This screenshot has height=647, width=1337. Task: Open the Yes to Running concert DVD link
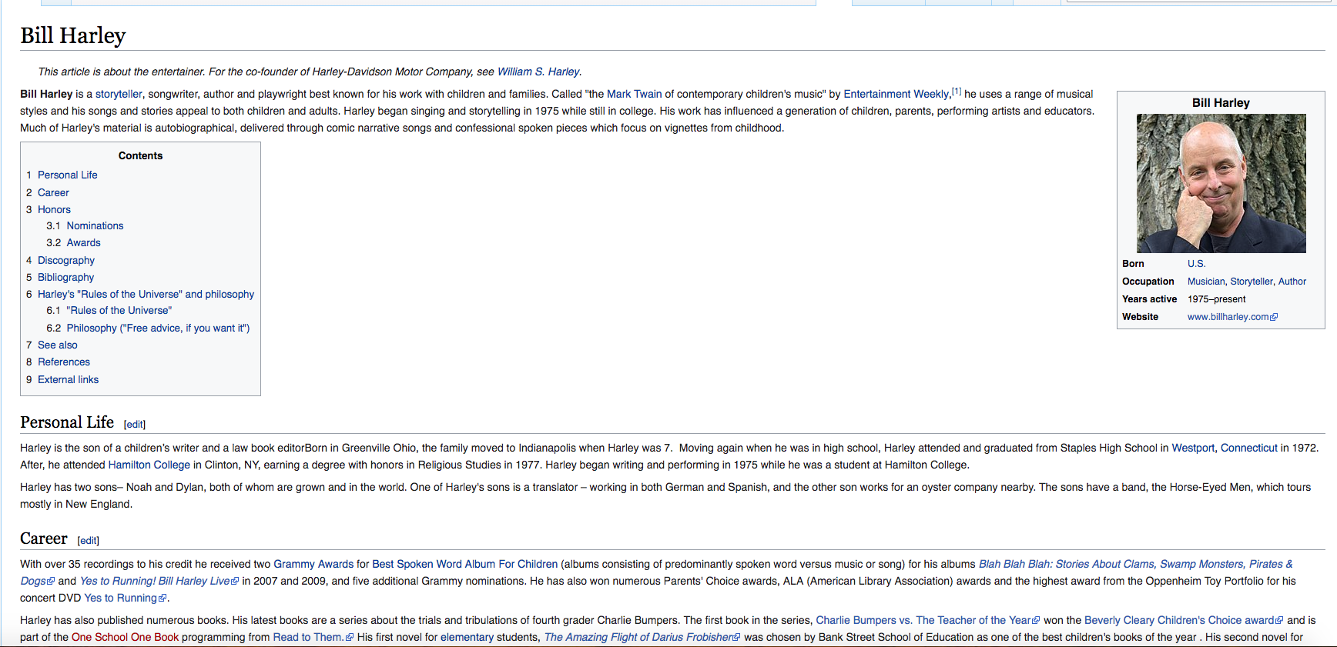coord(120,598)
